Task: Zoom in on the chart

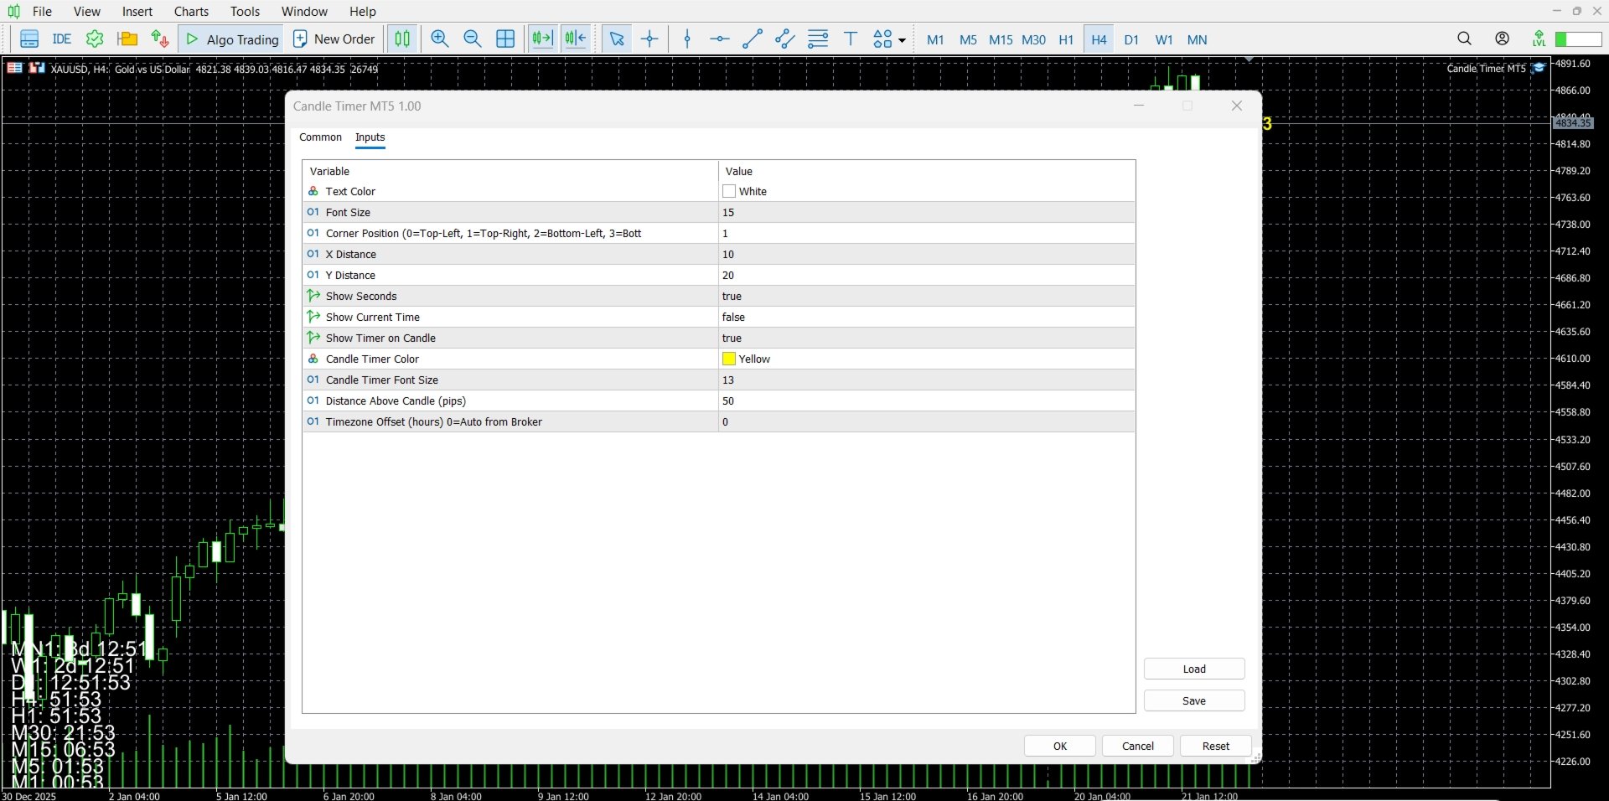Action: [440, 39]
